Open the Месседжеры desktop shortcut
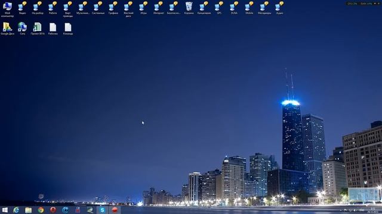Screen dimensions: 382x214 264,8
